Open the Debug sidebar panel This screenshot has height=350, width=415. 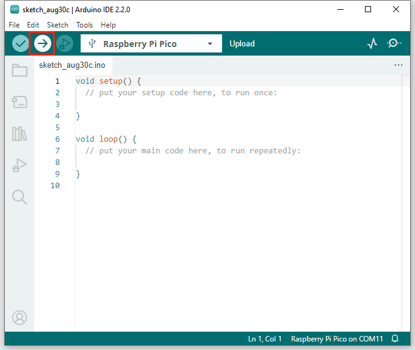coord(20,166)
